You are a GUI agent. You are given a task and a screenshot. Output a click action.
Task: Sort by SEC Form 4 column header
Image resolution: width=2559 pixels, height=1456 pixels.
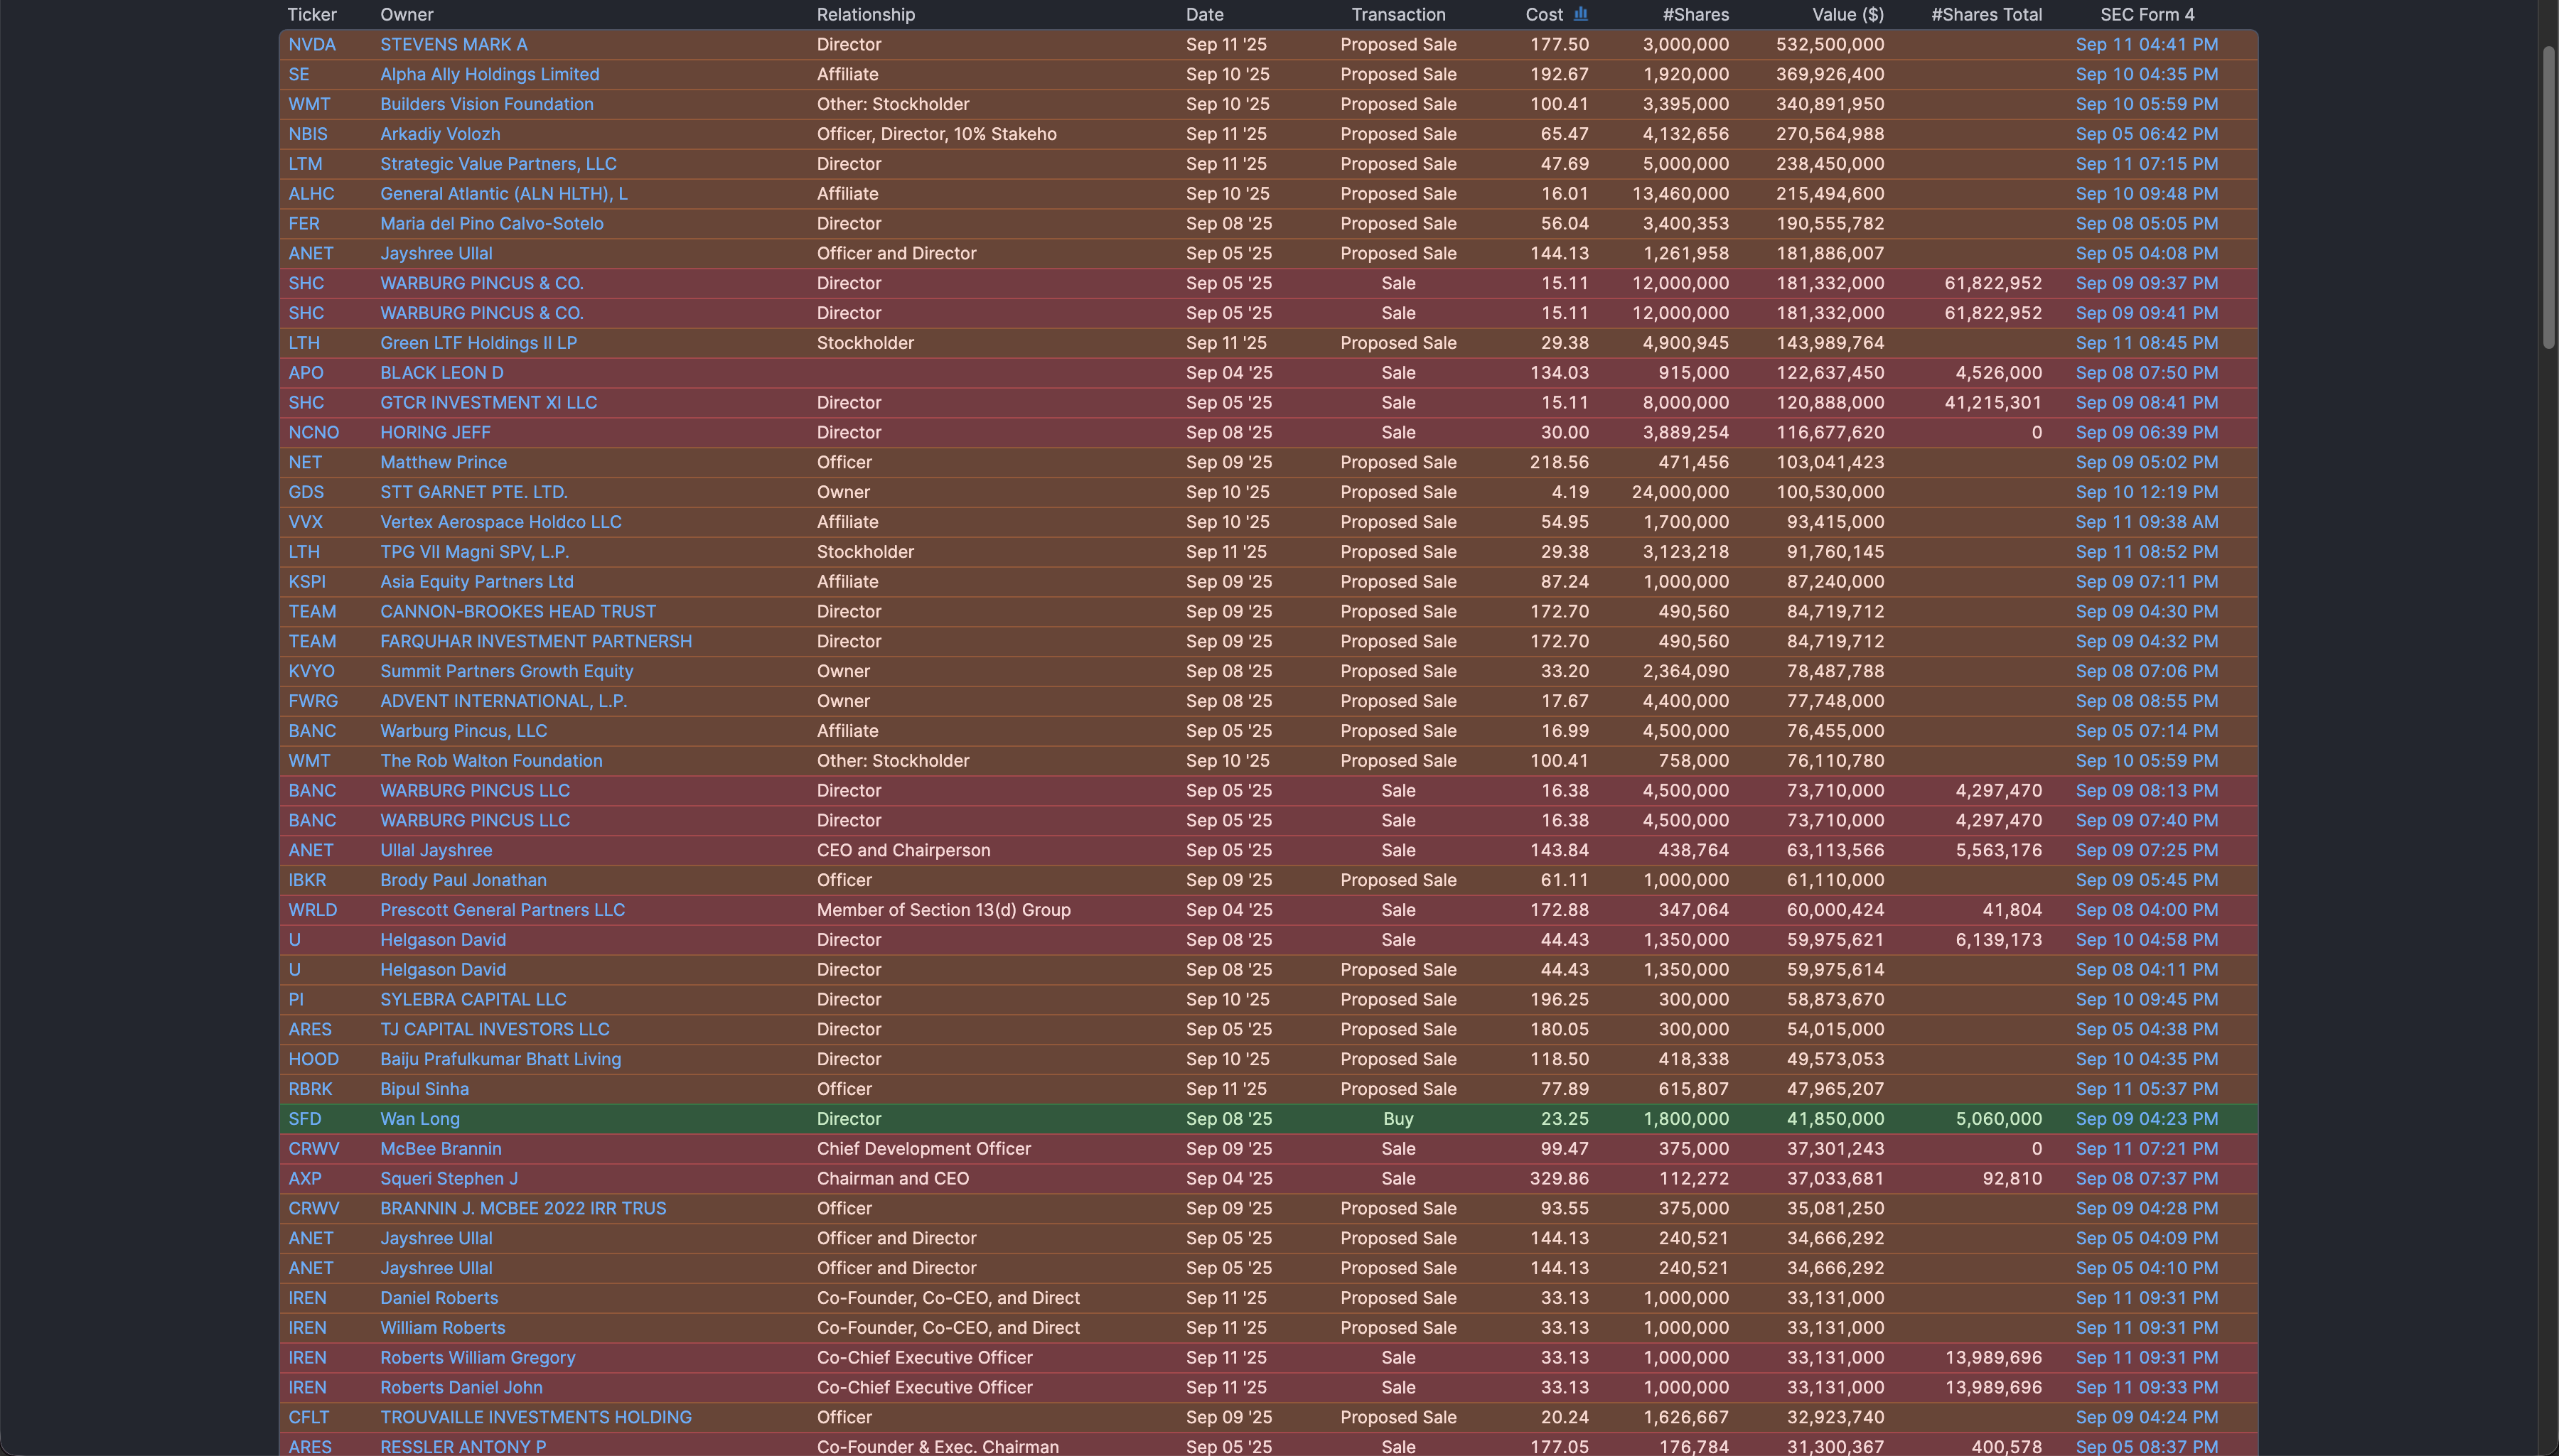pos(2147,15)
